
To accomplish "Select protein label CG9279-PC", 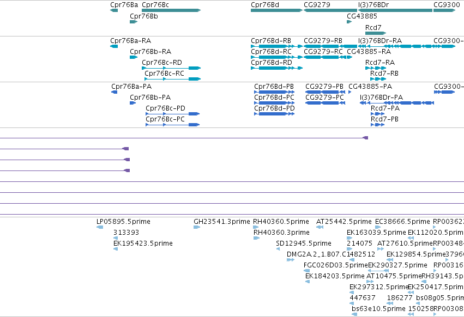I will [324, 97].
